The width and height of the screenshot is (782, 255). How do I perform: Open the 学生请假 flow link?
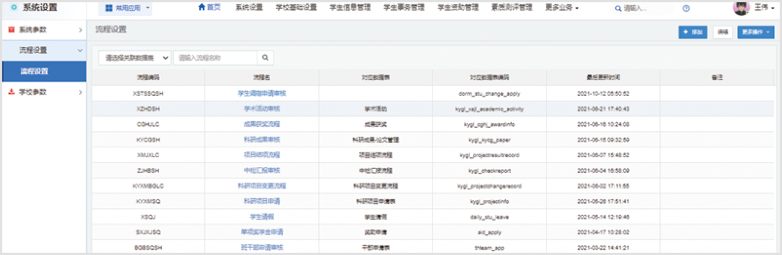pyautogui.click(x=261, y=216)
